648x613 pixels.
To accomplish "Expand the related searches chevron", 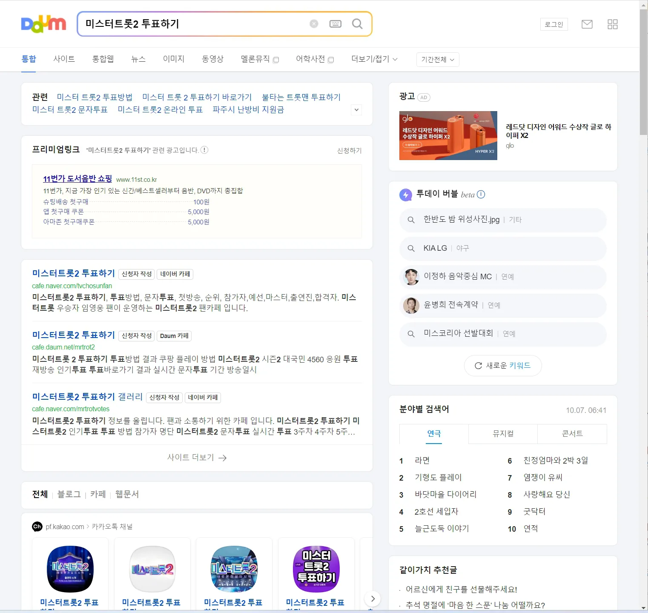I will 357,110.
